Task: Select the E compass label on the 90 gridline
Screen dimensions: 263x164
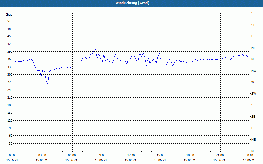Action: (x=252, y=128)
